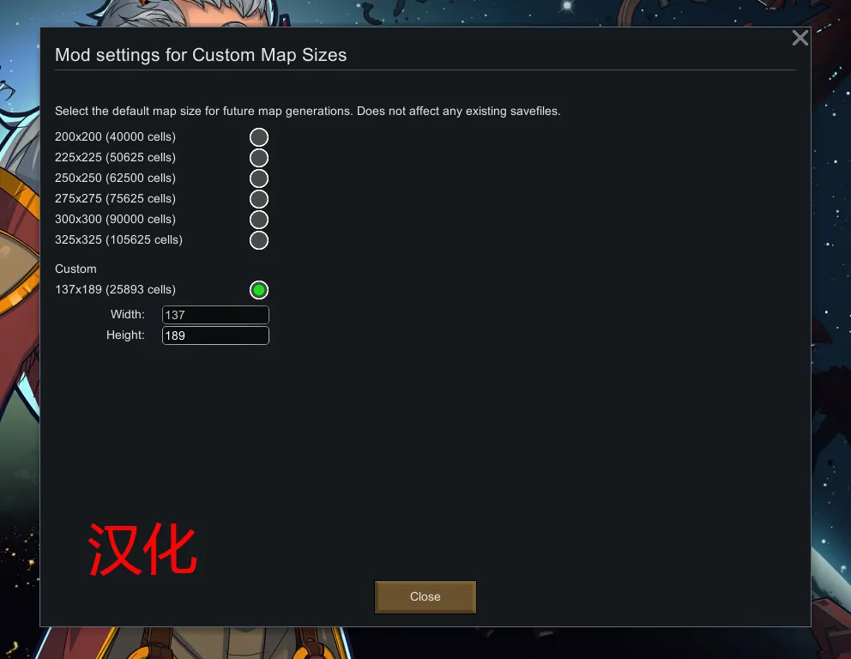The height and width of the screenshot is (659, 851).
Task: Click the "137x189 (25893 cells)" label text
Action: click(115, 290)
